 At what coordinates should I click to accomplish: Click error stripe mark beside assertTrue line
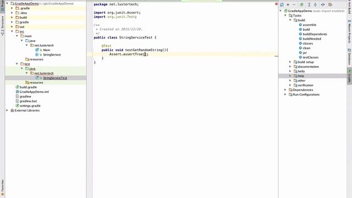point(276,56)
